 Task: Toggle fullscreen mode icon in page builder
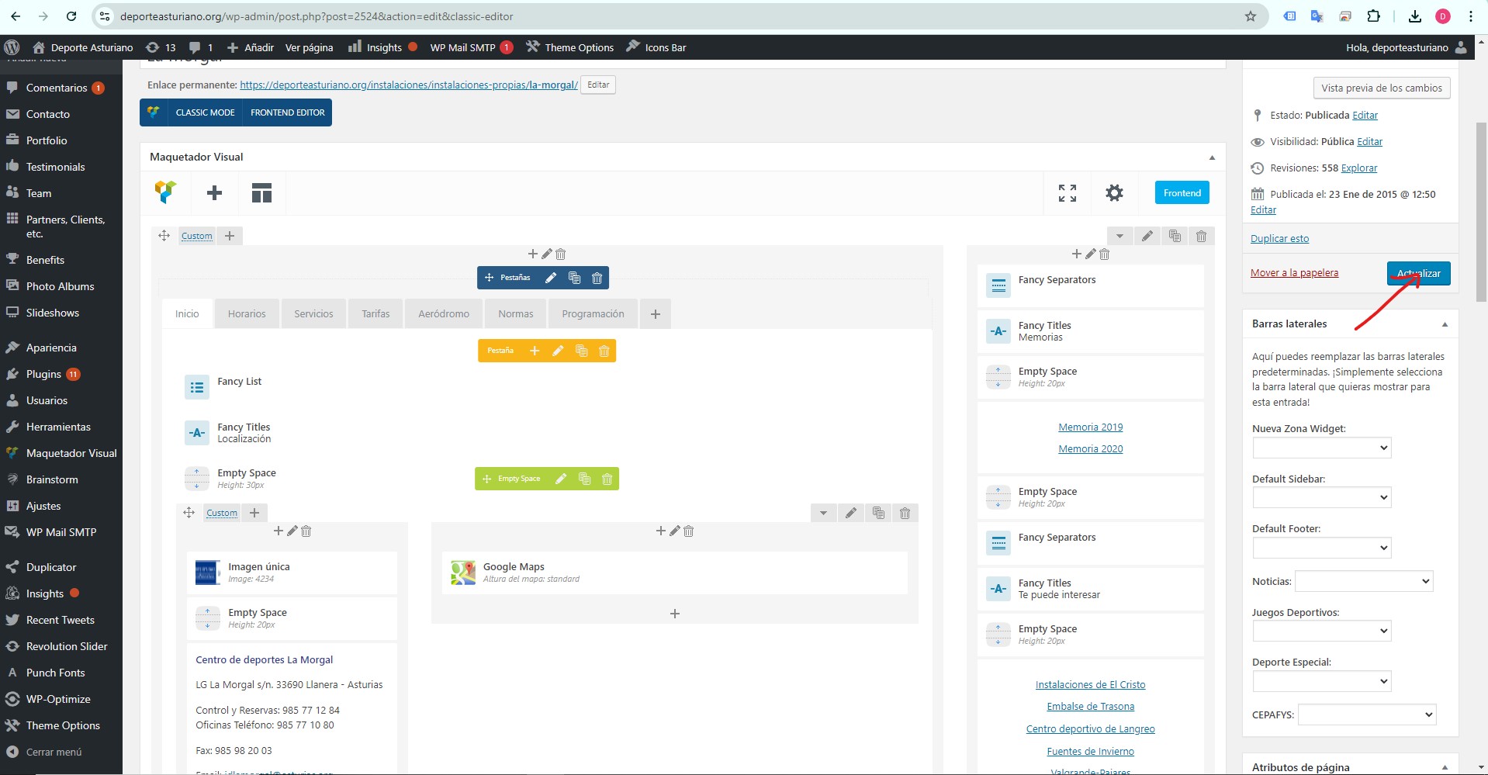(1068, 192)
